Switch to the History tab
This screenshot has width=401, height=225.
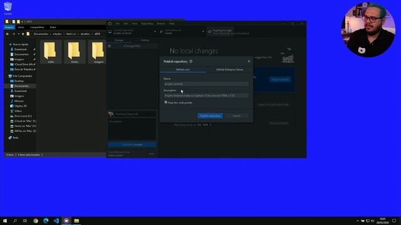(x=145, y=40)
